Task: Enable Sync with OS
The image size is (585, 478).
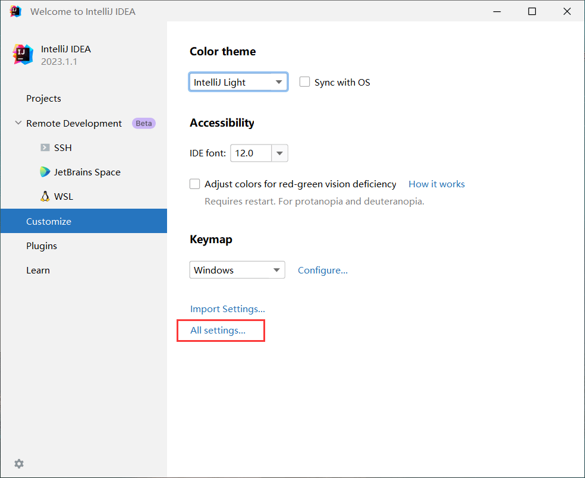Action: tap(304, 82)
